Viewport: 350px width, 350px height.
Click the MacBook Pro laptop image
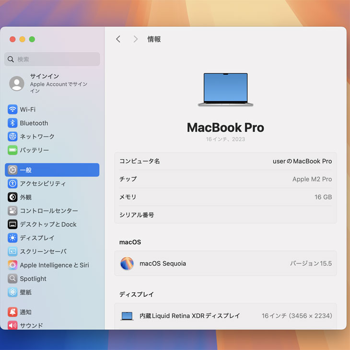coord(225,90)
